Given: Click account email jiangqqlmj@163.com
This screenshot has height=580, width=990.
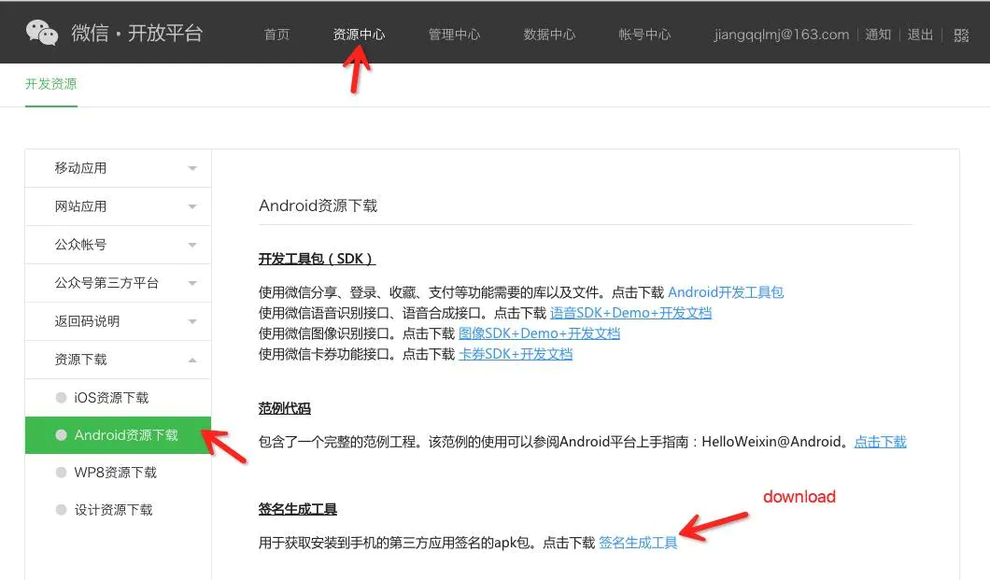Looking at the screenshot, I should point(782,35).
